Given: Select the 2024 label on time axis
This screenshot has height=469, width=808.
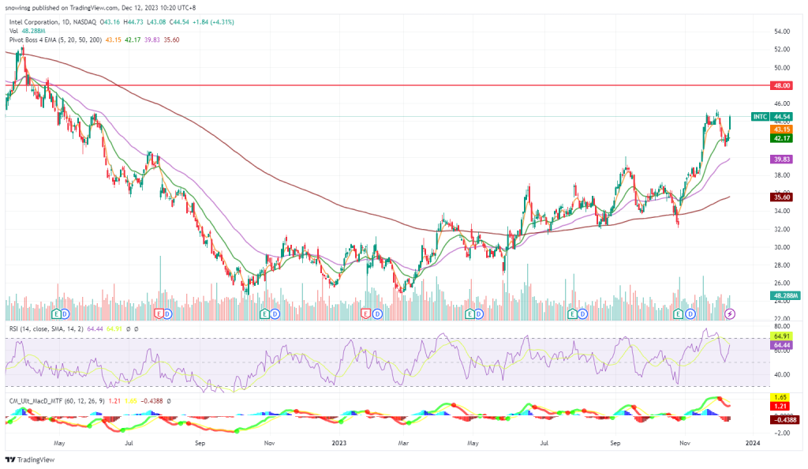Looking at the screenshot, I should [x=753, y=443].
